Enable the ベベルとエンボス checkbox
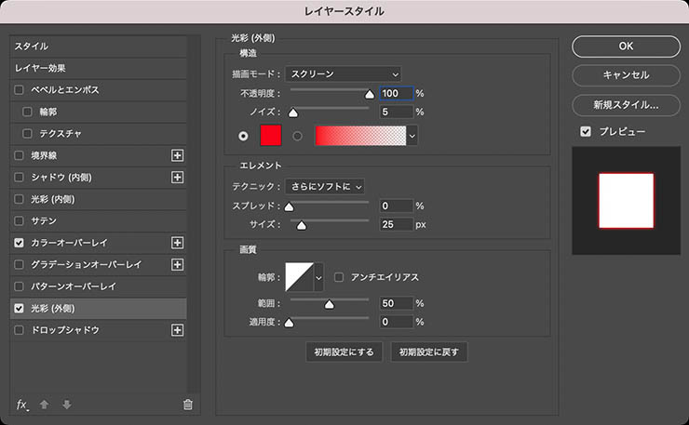Screen dimensions: 689x425 tap(20, 90)
